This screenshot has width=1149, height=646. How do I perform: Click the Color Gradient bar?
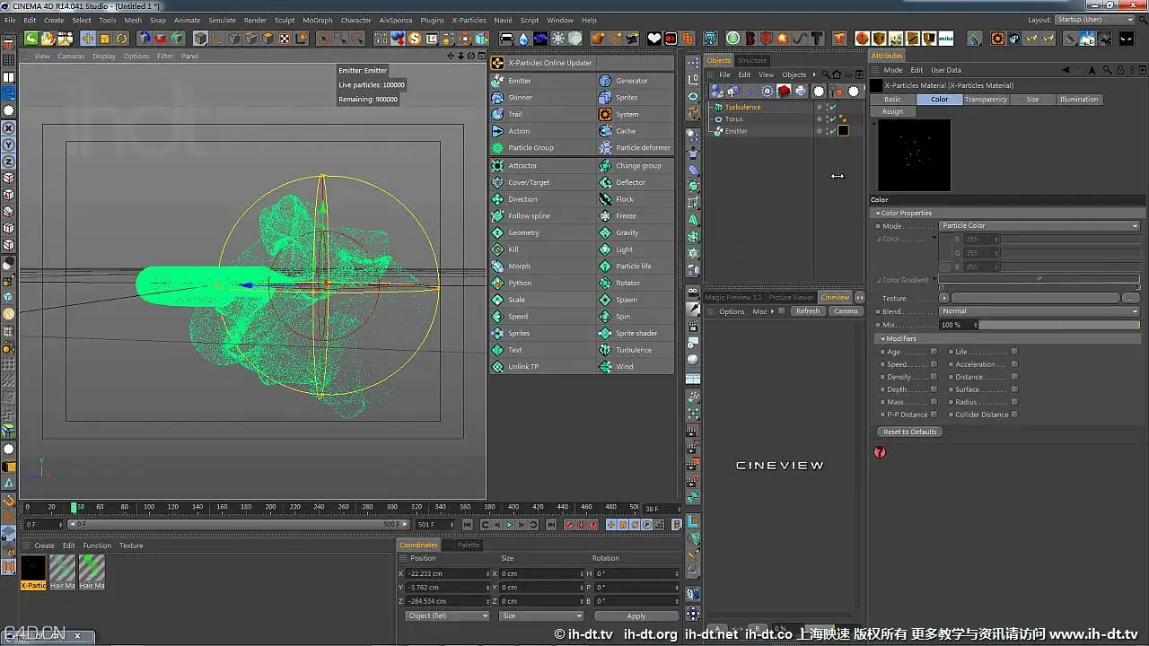click(1039, 279)
